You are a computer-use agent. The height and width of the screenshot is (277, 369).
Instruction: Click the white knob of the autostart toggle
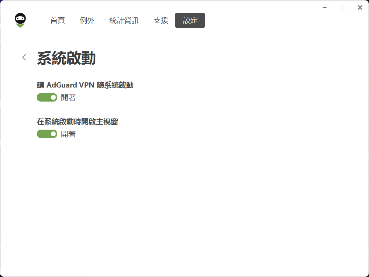click(x=53, y=98)
